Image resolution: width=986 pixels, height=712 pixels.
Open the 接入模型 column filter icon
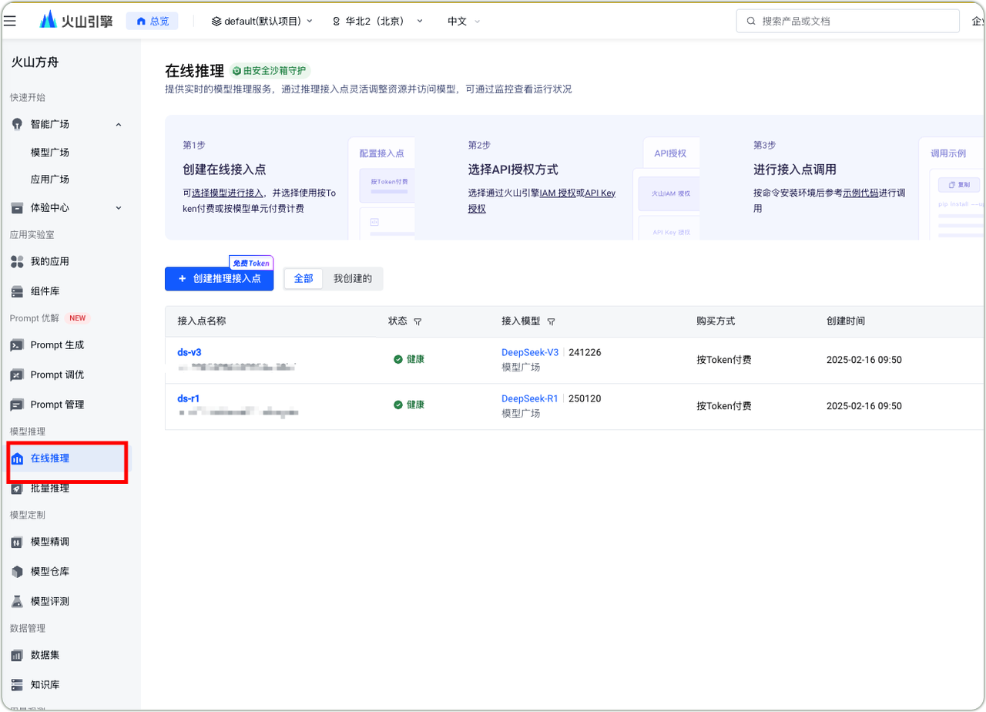(551, 321)
